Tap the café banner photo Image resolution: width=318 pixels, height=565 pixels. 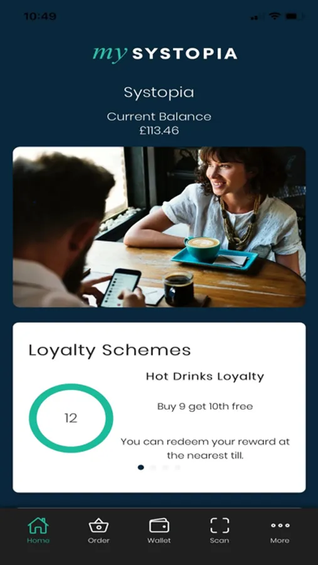click(x=159, y=227)
